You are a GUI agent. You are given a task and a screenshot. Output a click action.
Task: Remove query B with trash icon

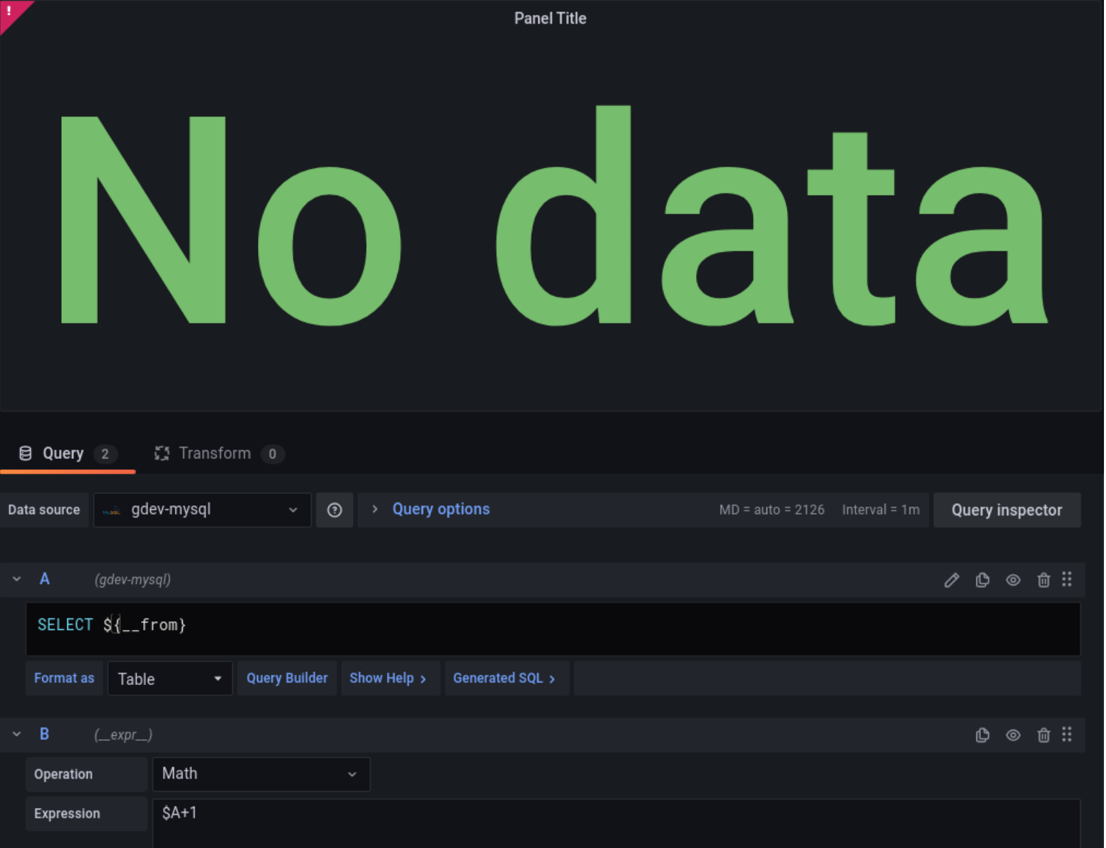(1044, 735)
